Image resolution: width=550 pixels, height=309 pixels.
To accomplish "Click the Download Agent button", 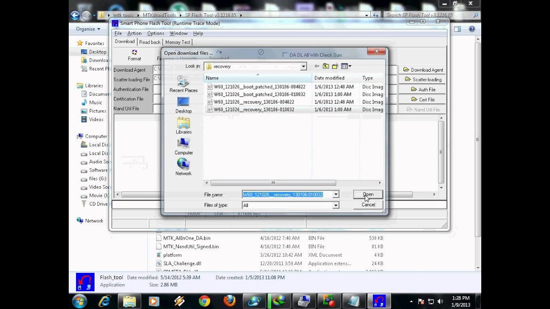I will pos(422,70).
